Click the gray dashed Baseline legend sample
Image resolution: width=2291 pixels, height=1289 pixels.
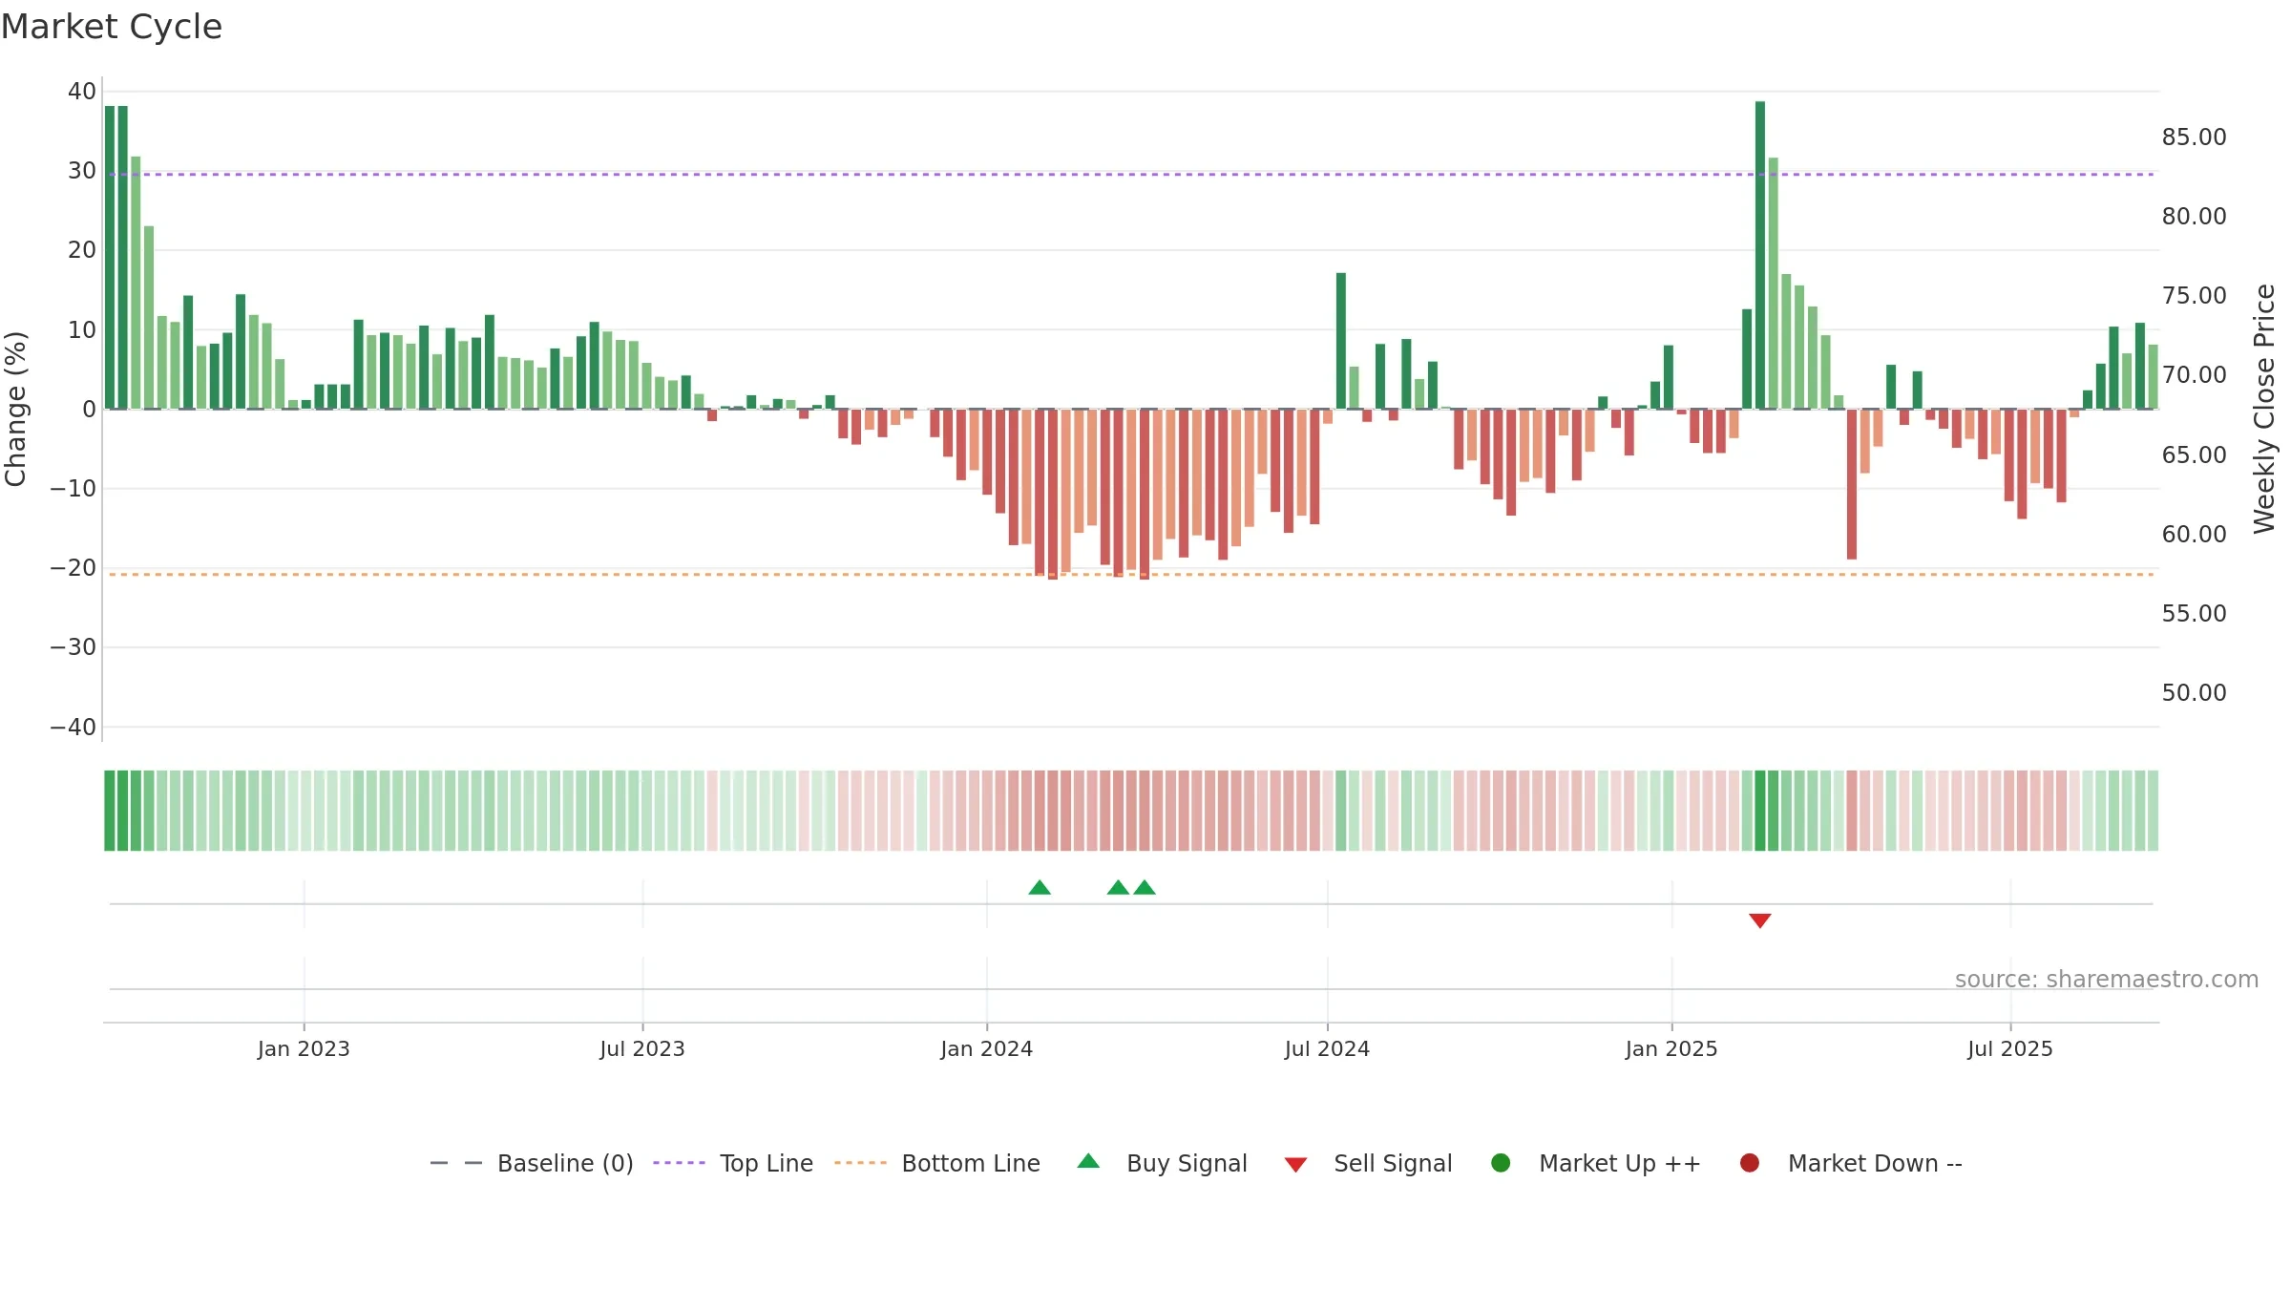pyautogui.click(x=456, y=1163)
